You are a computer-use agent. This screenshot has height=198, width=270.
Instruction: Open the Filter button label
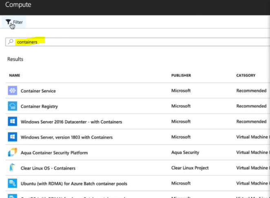(18, 22)
